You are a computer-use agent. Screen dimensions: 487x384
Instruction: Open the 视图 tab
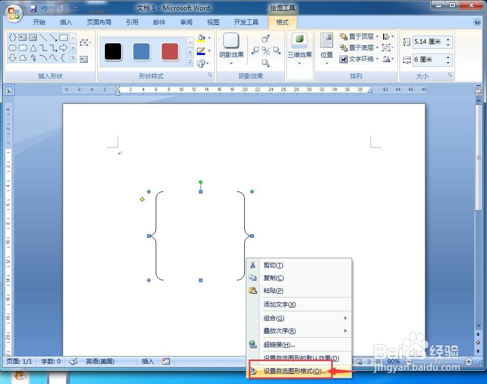click(x=213, y=22)
